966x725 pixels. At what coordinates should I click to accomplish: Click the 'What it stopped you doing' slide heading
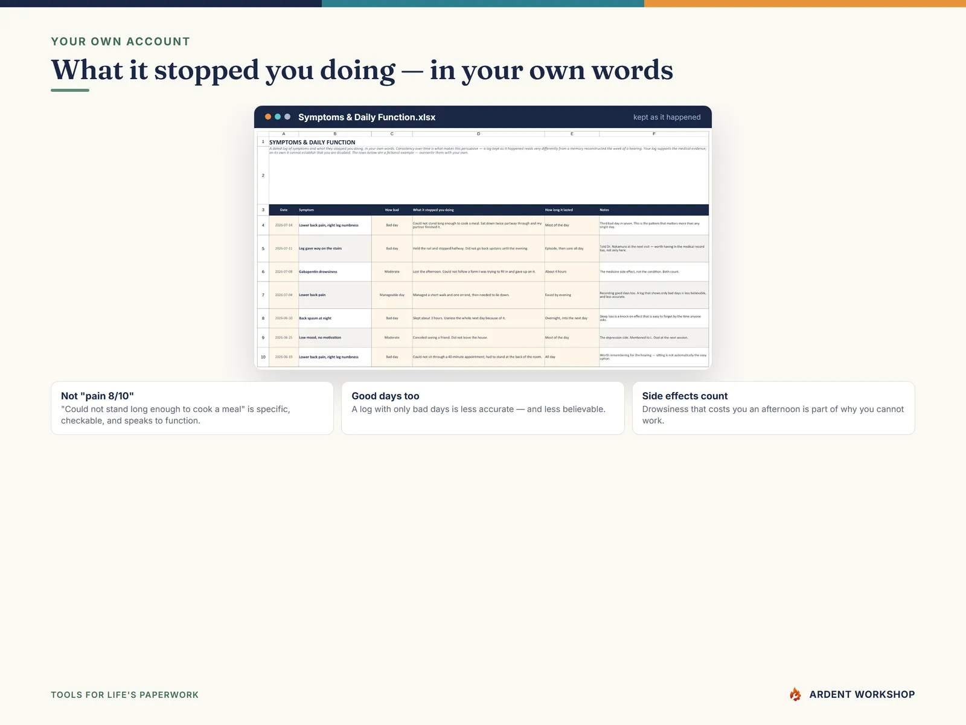point(362,70)
